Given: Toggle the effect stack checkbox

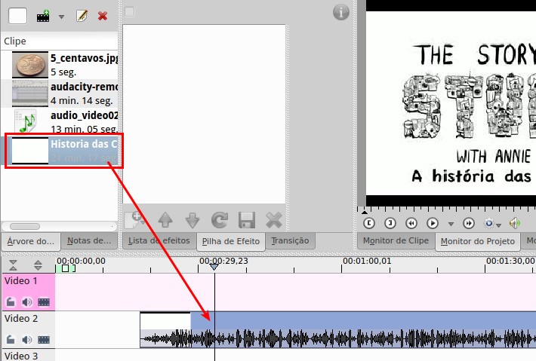Looking at the screenshot, I should point(129,12).
